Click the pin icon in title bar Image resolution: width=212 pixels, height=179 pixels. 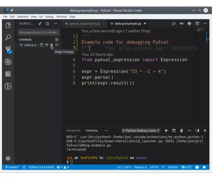point(12,10)
